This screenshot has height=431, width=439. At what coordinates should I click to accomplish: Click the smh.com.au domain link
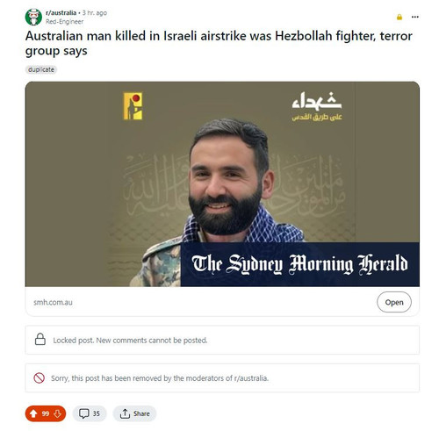click(x=53, y=302)
